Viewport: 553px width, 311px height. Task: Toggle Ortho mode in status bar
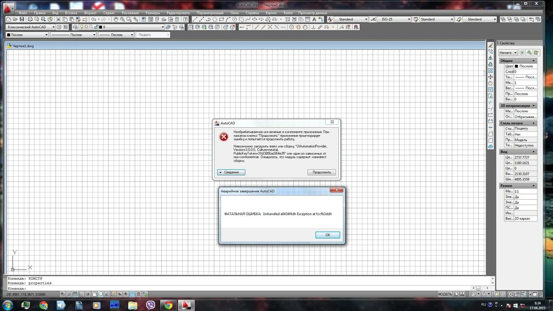(x=82, y=294)
